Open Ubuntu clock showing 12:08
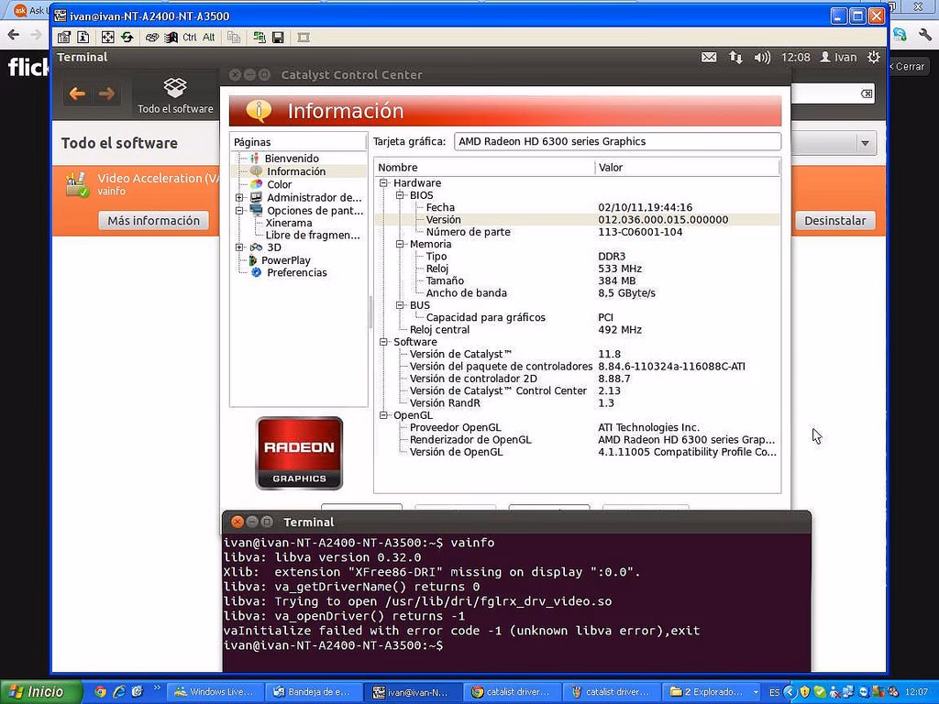Viewport: 939px width, 704px height. click(x=795, y=58)
